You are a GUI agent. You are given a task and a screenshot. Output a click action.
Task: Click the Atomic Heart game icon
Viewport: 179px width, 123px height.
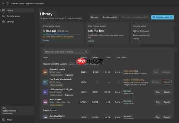(45, 102)
